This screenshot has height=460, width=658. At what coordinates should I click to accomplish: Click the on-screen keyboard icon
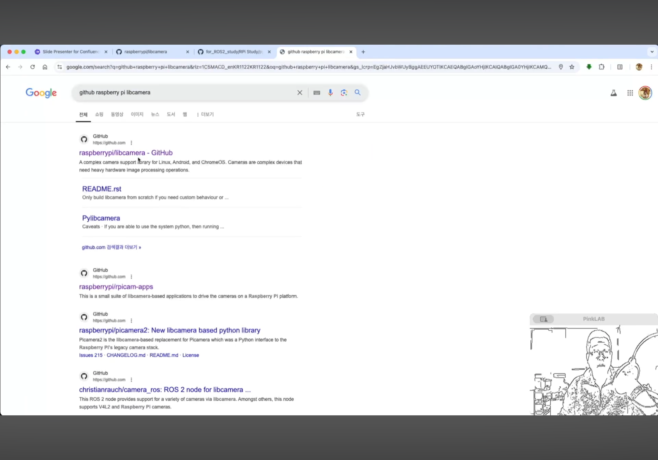click(317, 93)
